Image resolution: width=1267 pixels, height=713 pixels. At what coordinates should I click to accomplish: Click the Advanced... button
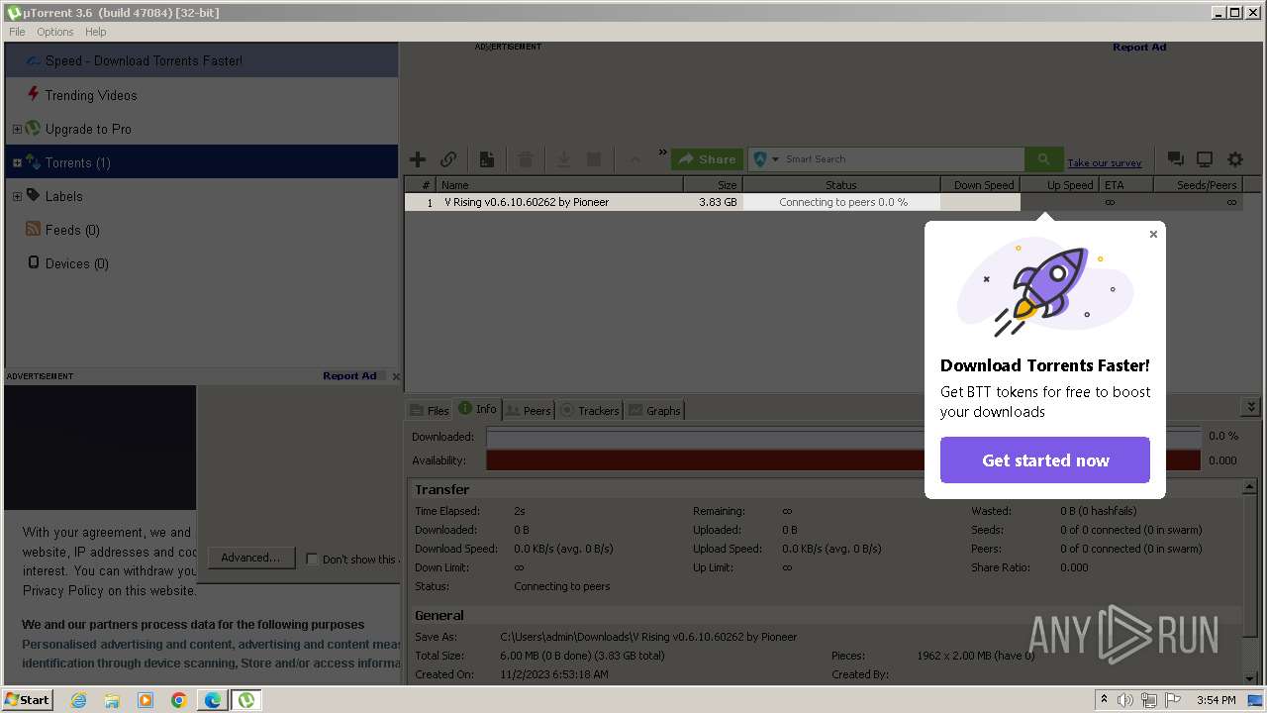tap(250, 558)
